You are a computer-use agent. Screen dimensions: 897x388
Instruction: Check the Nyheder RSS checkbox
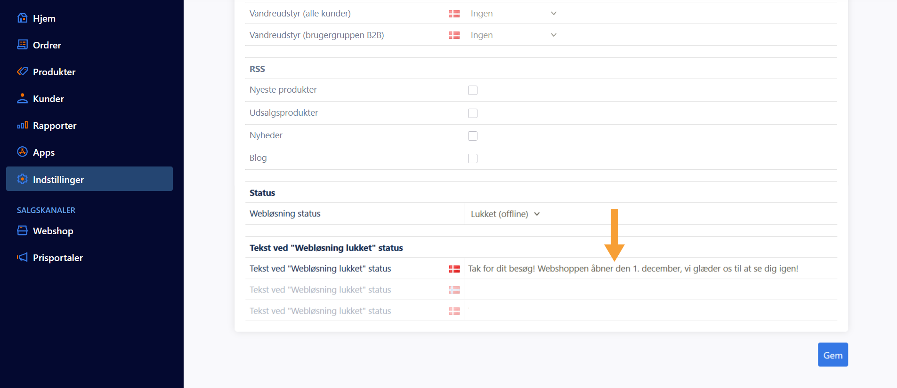click(473, 136)
